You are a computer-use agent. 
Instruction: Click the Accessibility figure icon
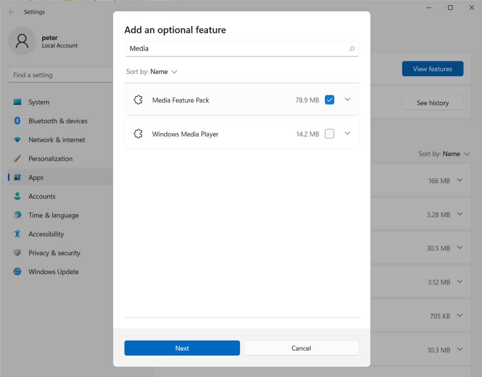17,234
